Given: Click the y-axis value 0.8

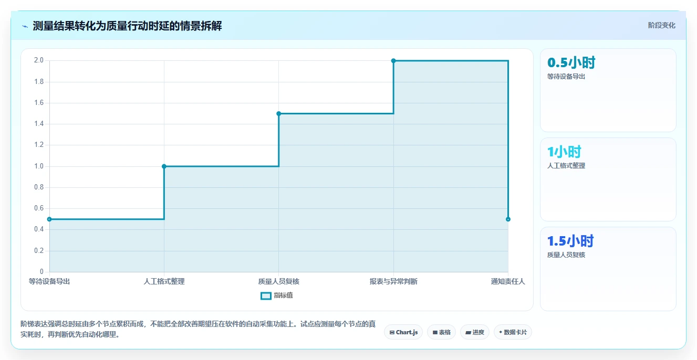Looking at the screenshot, I should [x=39, y=187].
